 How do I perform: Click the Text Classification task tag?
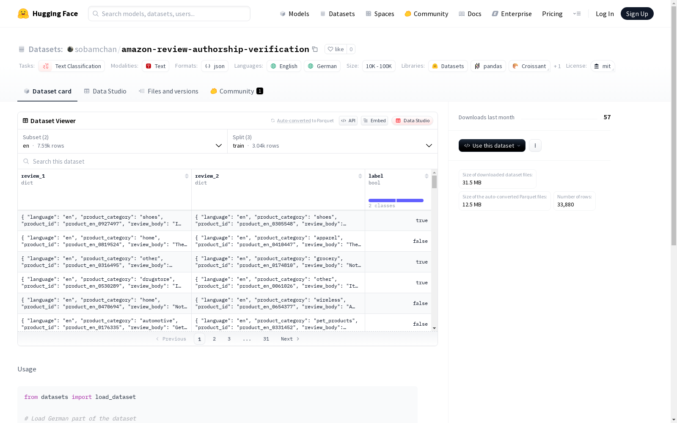[x=72, y=66]
